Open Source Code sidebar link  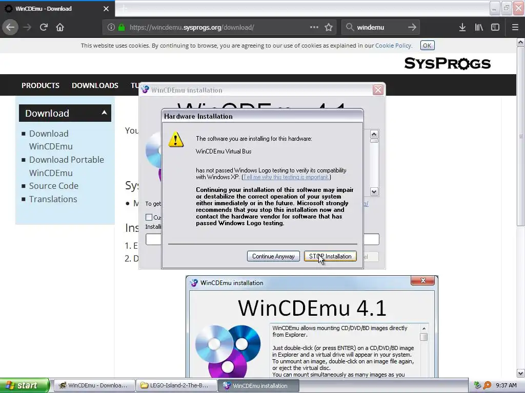click(x=53, y=186)
